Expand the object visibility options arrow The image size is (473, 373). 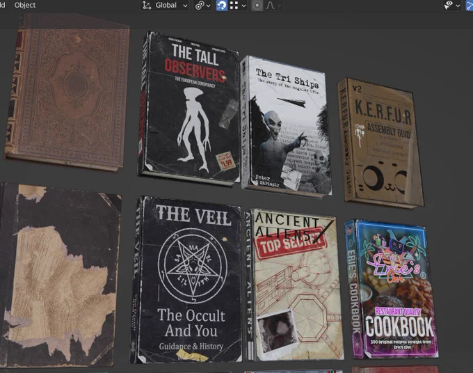[458, 6]
